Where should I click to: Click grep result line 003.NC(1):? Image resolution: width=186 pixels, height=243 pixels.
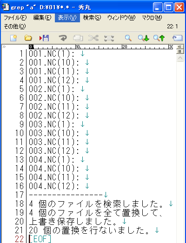click(x=52, y=125)
